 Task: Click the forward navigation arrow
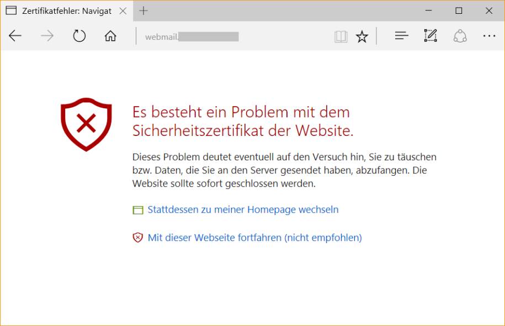coord(47,36)
